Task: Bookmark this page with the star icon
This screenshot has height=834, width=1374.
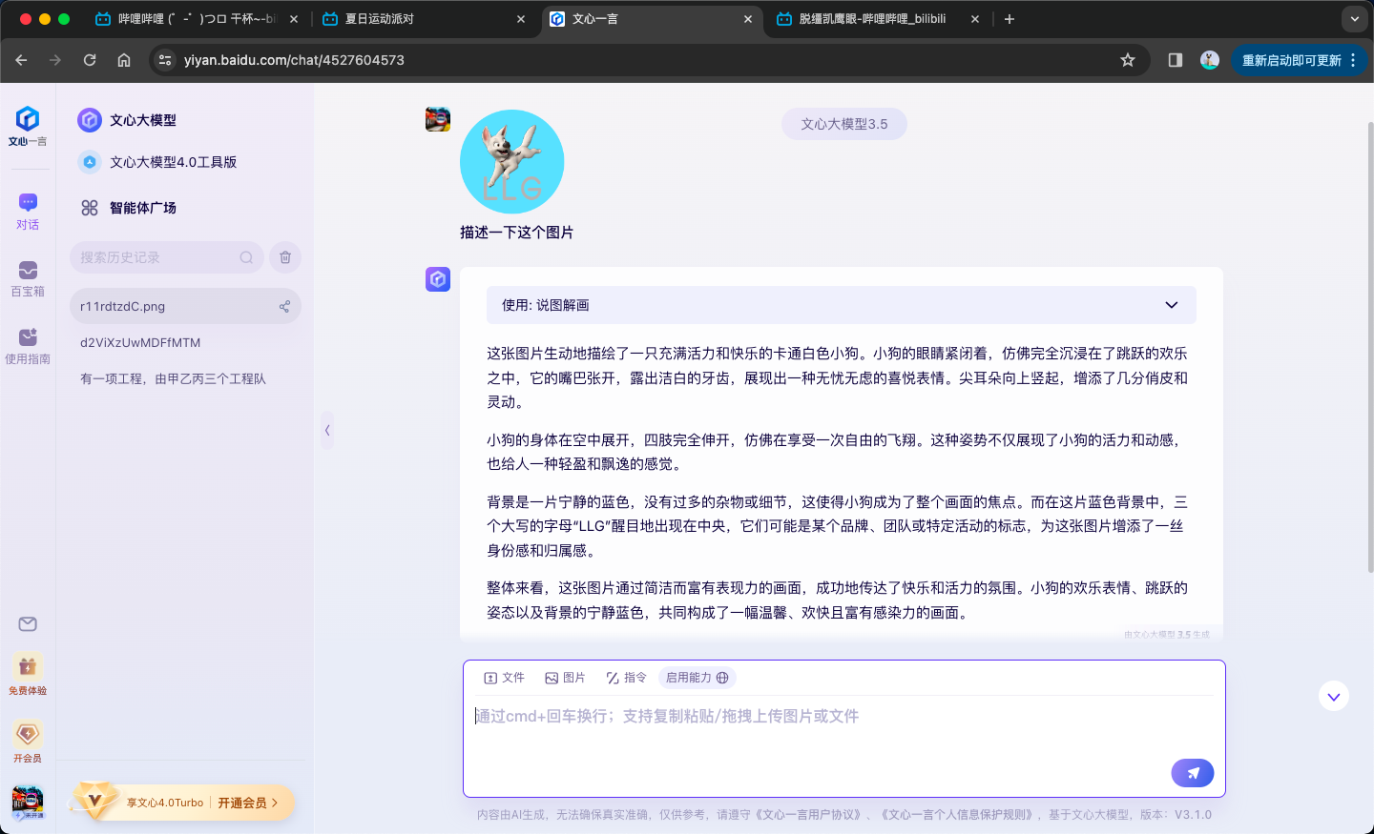Action: click(x=1128, y=60)
